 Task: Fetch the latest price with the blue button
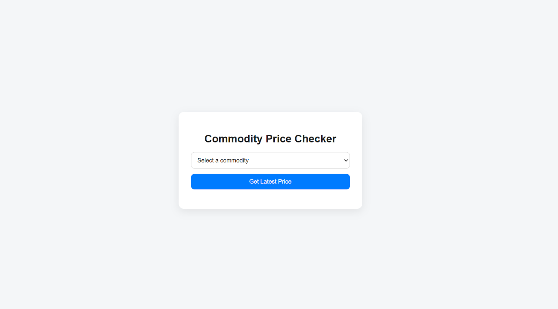pos(270,182)
